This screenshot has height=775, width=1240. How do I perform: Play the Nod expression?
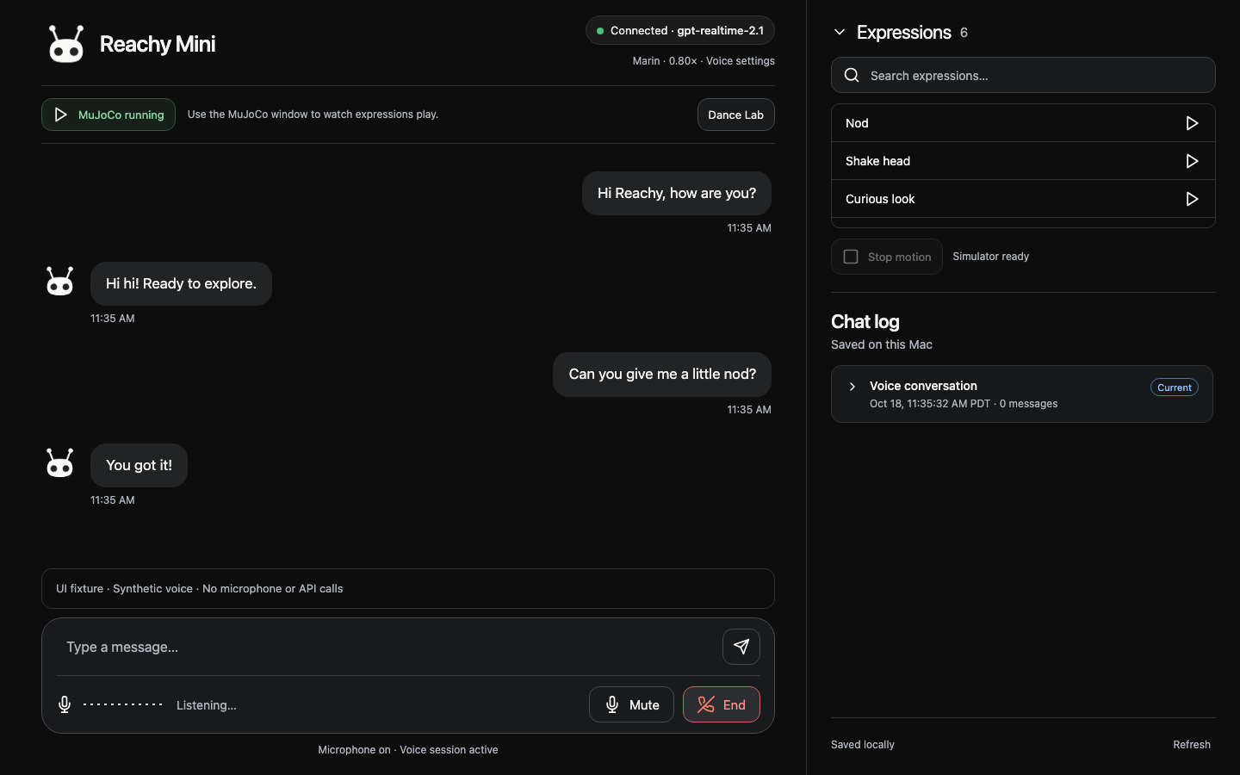1192,123
